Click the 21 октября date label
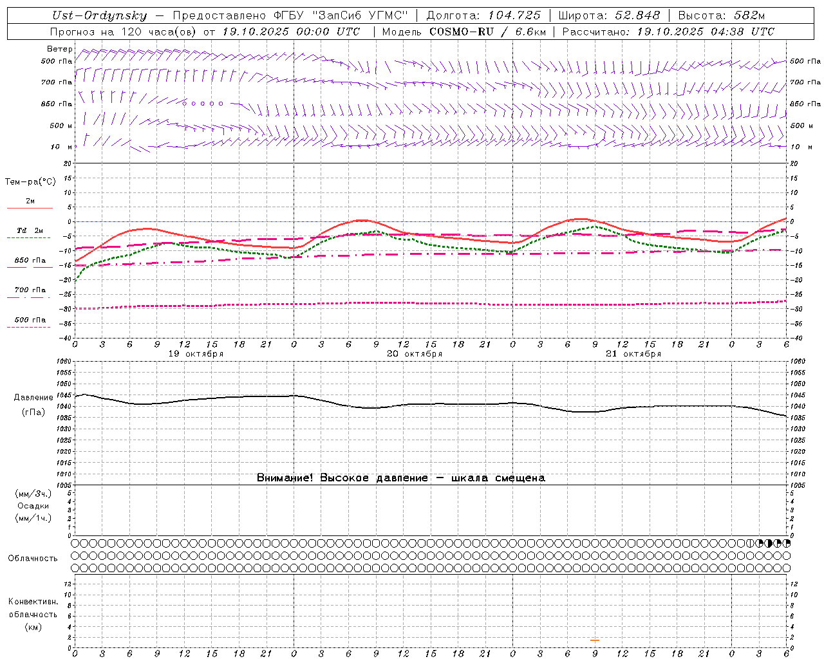 pyautogui.click(x=633, y=354)
